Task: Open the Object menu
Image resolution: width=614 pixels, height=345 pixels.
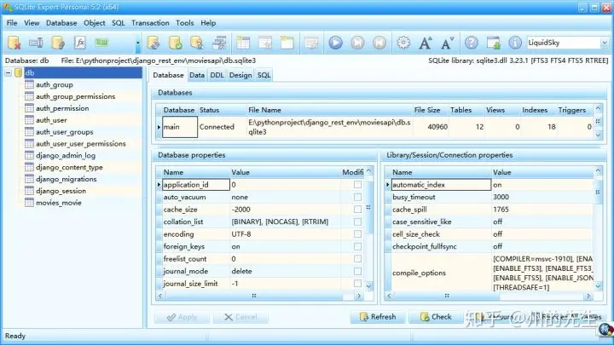Action: coord(95,23)
